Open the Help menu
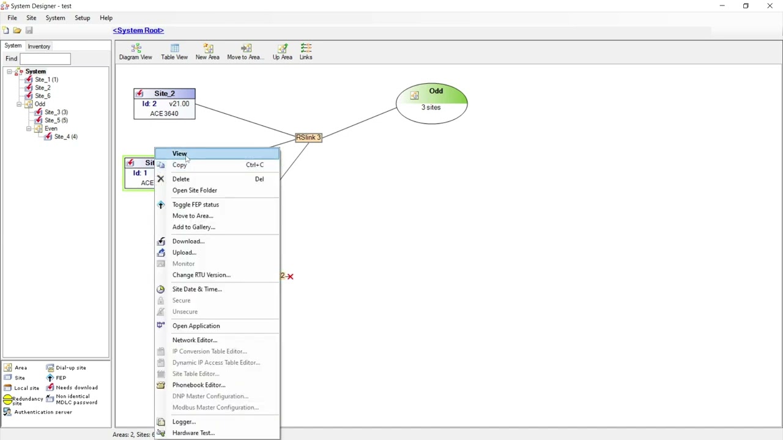Screen dimensions: 783x440 pos(106,18)
